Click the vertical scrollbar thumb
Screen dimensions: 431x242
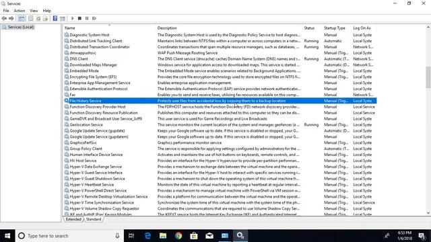[x=428, y=77]
